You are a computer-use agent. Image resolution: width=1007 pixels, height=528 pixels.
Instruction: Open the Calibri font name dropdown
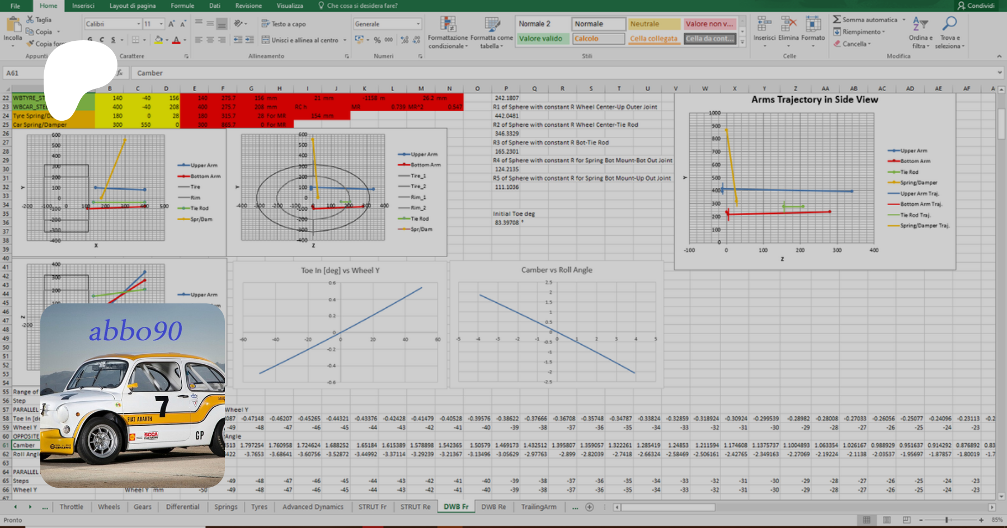139,24
